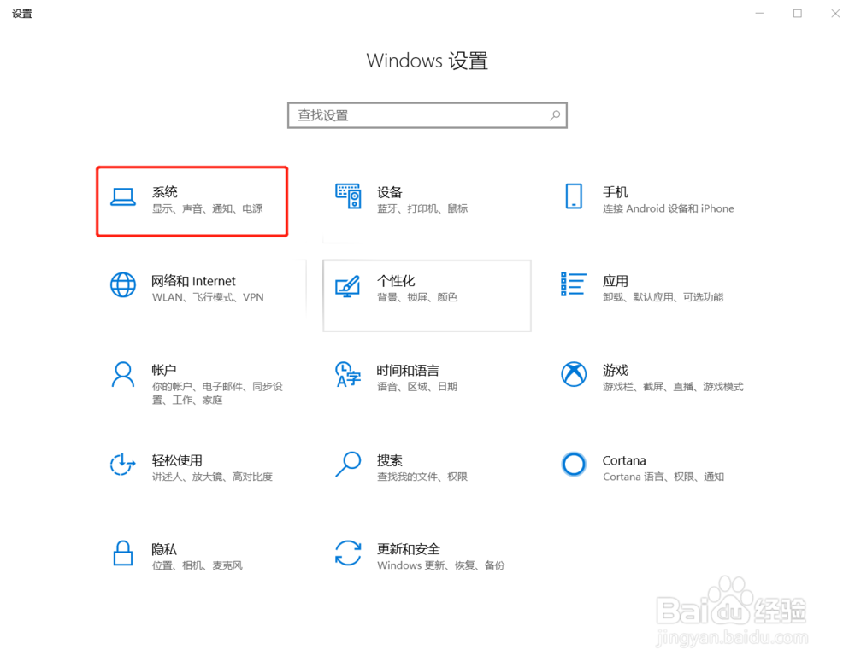Open the 系统 settings title
Screen dimensions: 855x667
click(x=165, y=192)
